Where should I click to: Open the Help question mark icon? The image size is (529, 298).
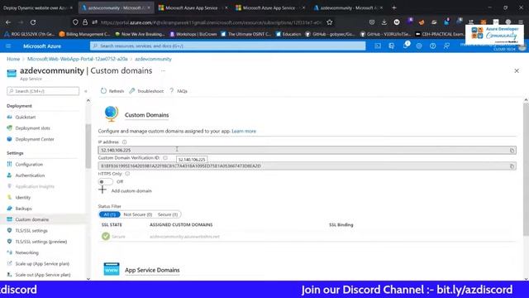click(432, 46)
